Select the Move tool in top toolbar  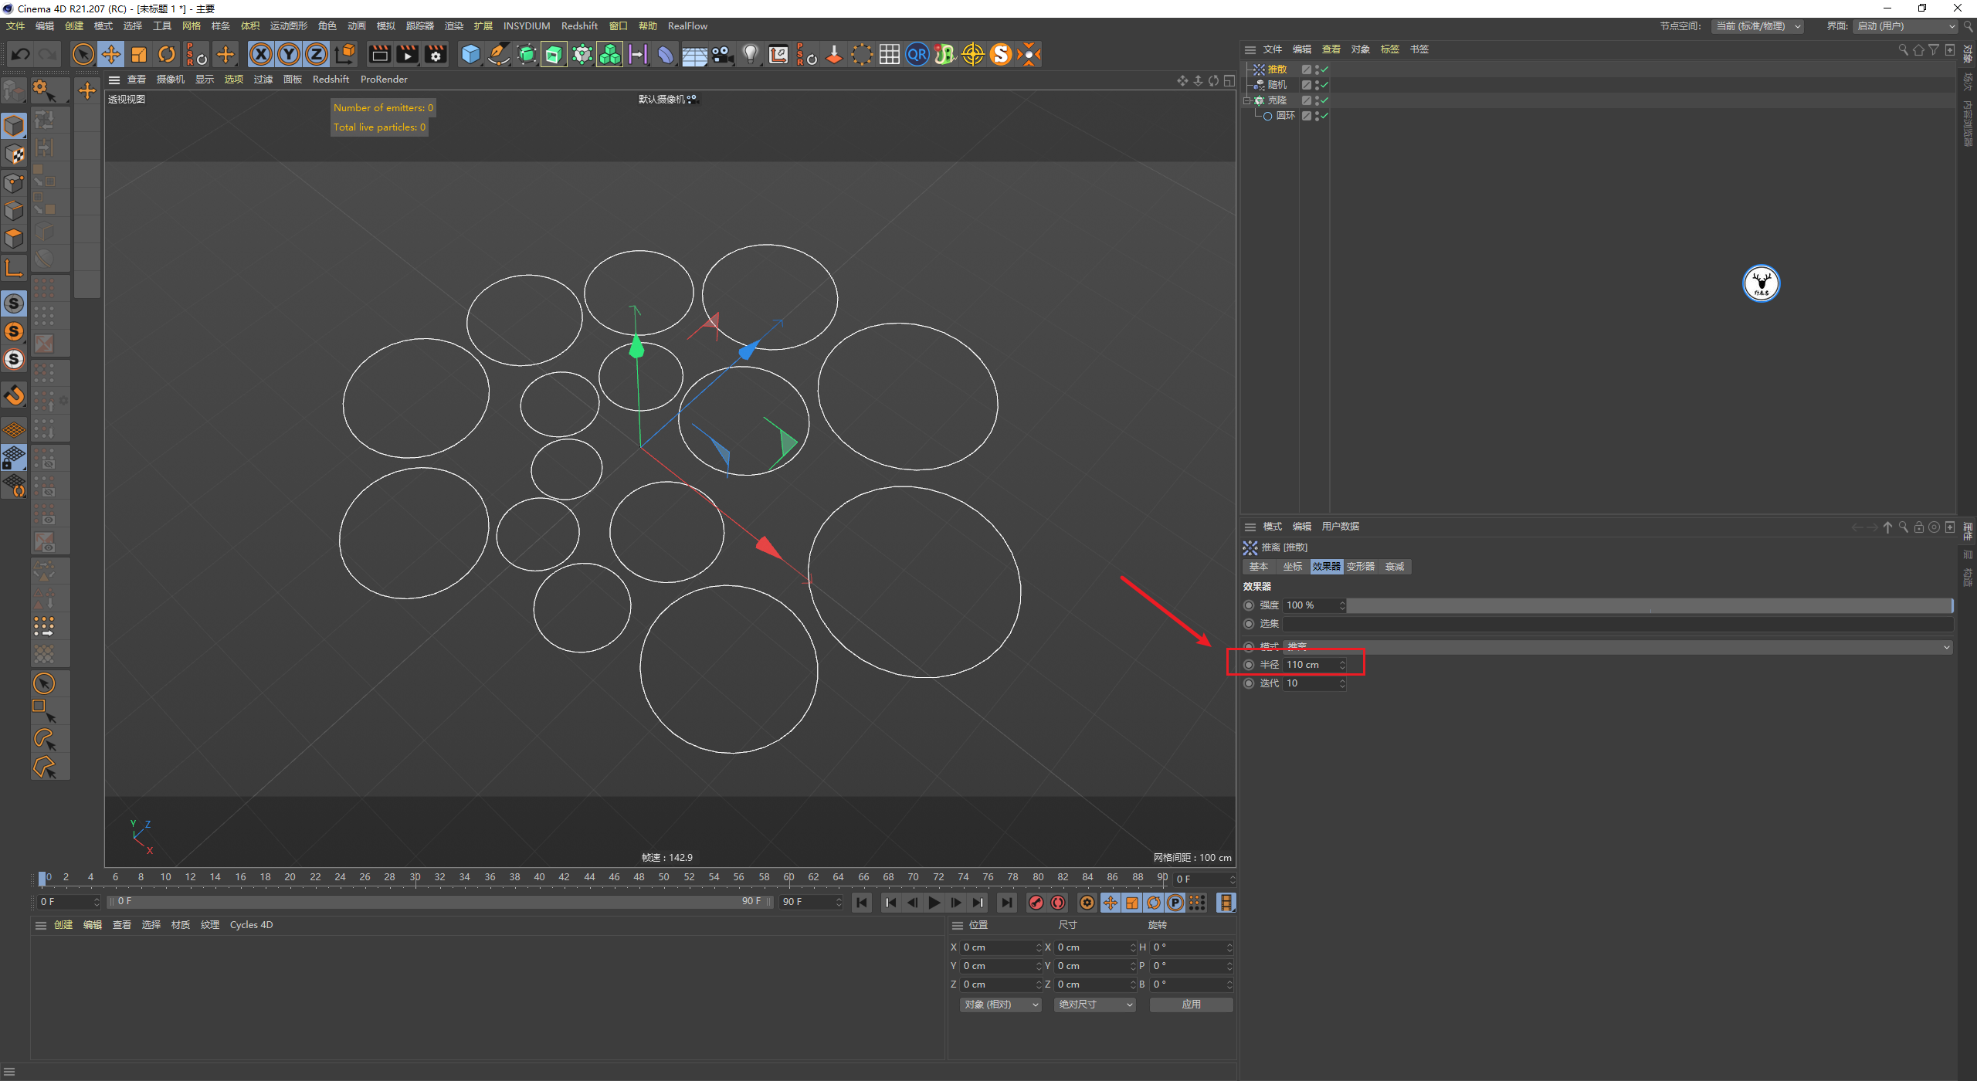tap(111, 54)
